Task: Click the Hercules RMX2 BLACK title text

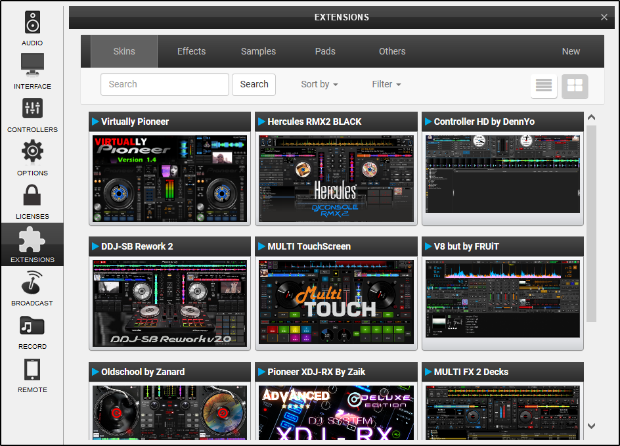Action: 315,122
